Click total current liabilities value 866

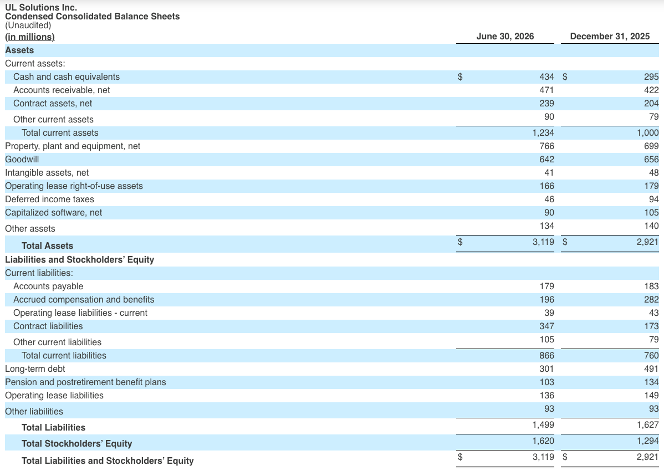pyautogui.click(x=546, y=356)
